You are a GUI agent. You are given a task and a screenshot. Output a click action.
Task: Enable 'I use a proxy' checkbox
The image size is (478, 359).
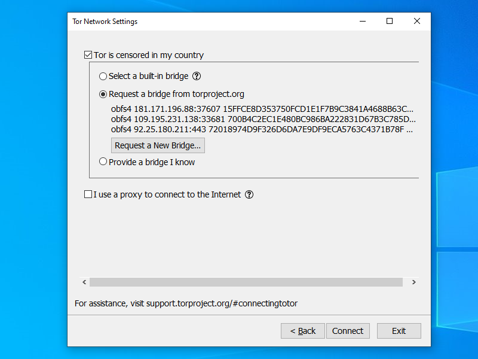point(88,194)
